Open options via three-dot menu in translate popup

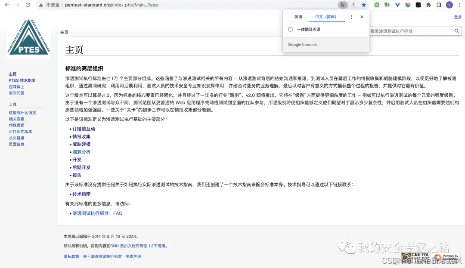point(352,17)
